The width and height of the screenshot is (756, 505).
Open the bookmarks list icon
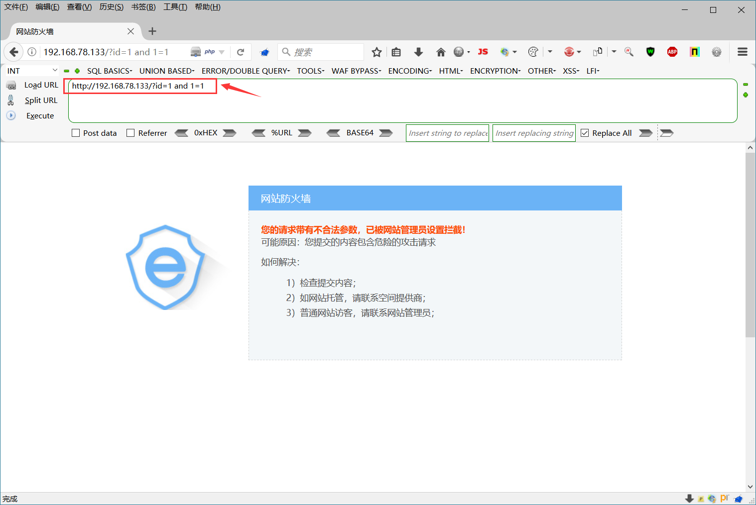396,52
